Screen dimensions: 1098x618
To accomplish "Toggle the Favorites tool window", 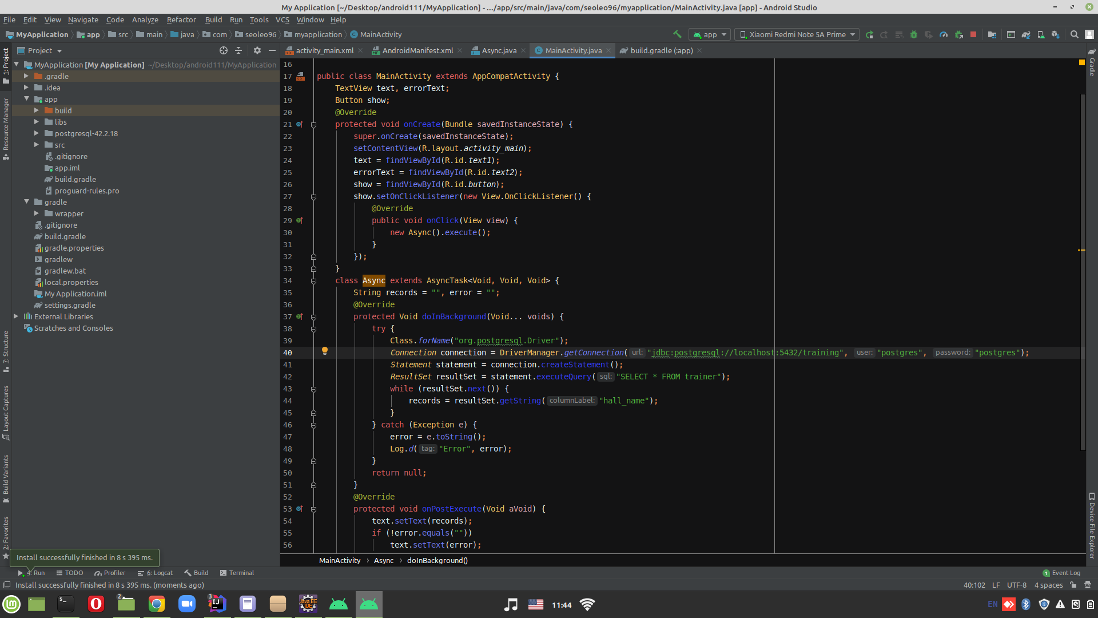I will click(x=6, y=537).
